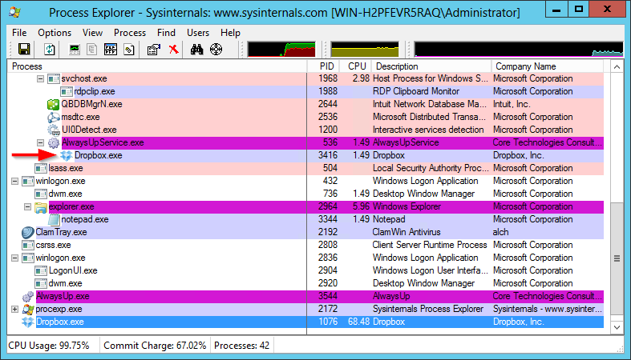Viewport: 631px width, 360px height.
Task: Click the Dropbox icon for PID 1076
Action: click(28, 322)
